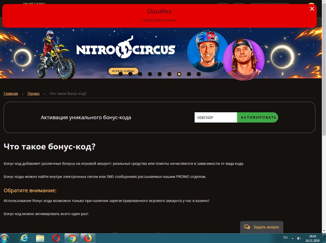Click the Что такое бонус-код? heading
The height and width of the screenshot is (243, 326).
point(50,147)
